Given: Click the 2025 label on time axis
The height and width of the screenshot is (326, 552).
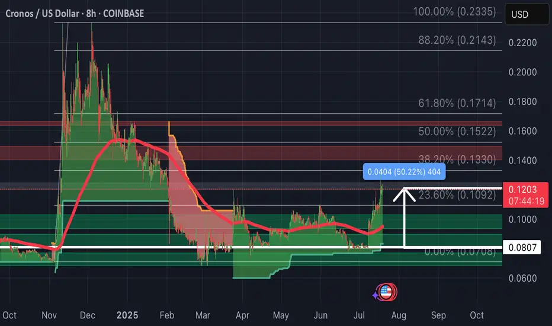Looking at the screenshot, I should [x=127, y=315].
